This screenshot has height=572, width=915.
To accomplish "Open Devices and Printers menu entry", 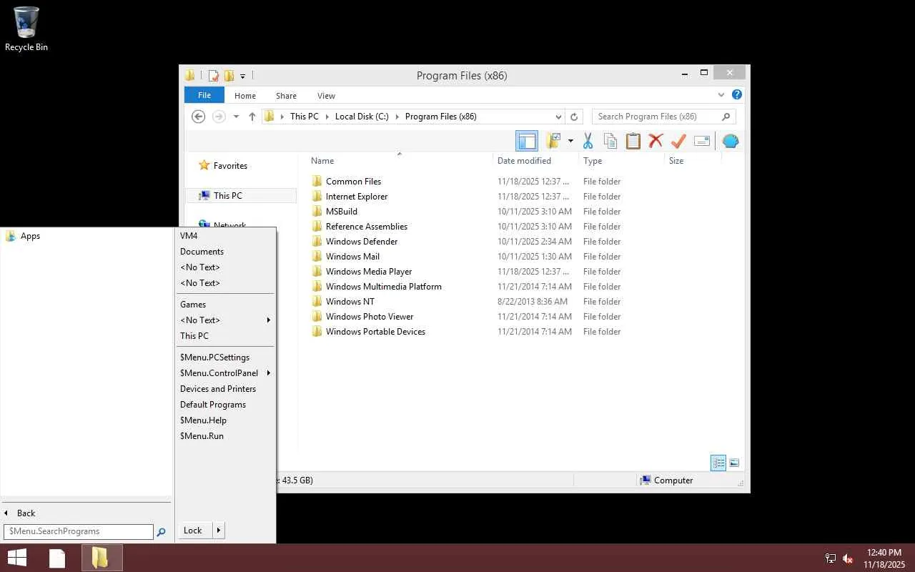I will pos(218,389).
